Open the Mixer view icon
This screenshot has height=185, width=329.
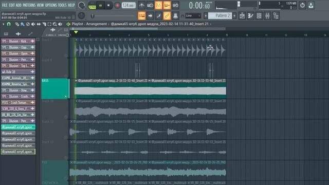(x=267, y=16)
